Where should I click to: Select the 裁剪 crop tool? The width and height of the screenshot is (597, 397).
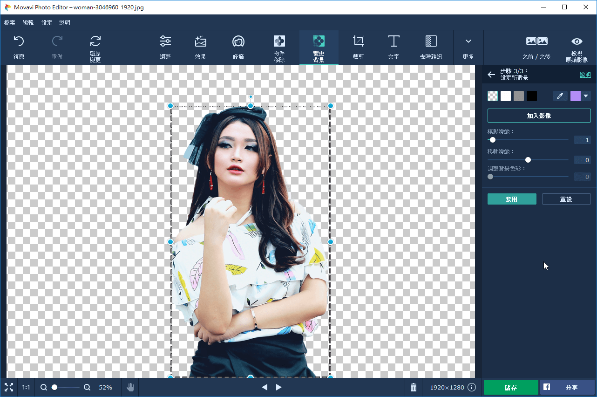[358, 42]
